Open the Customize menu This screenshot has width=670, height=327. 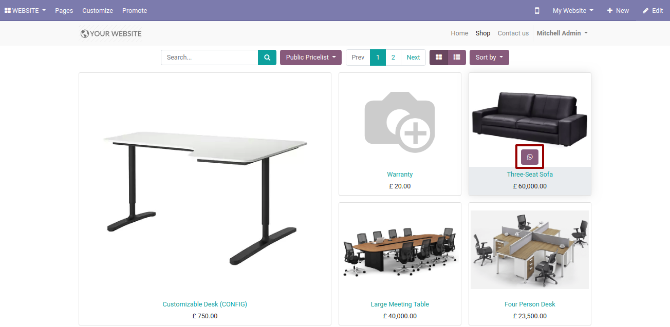[98, 10]
